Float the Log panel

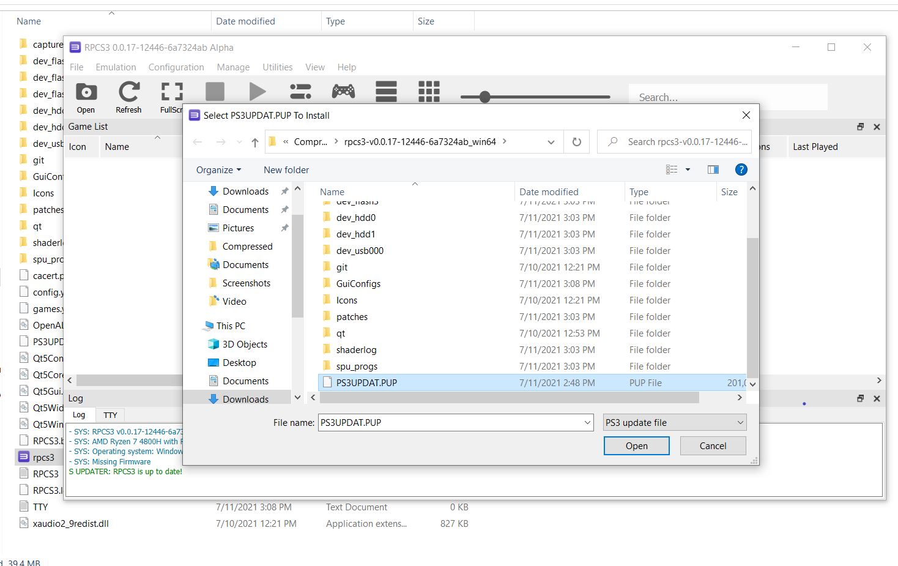860,398
